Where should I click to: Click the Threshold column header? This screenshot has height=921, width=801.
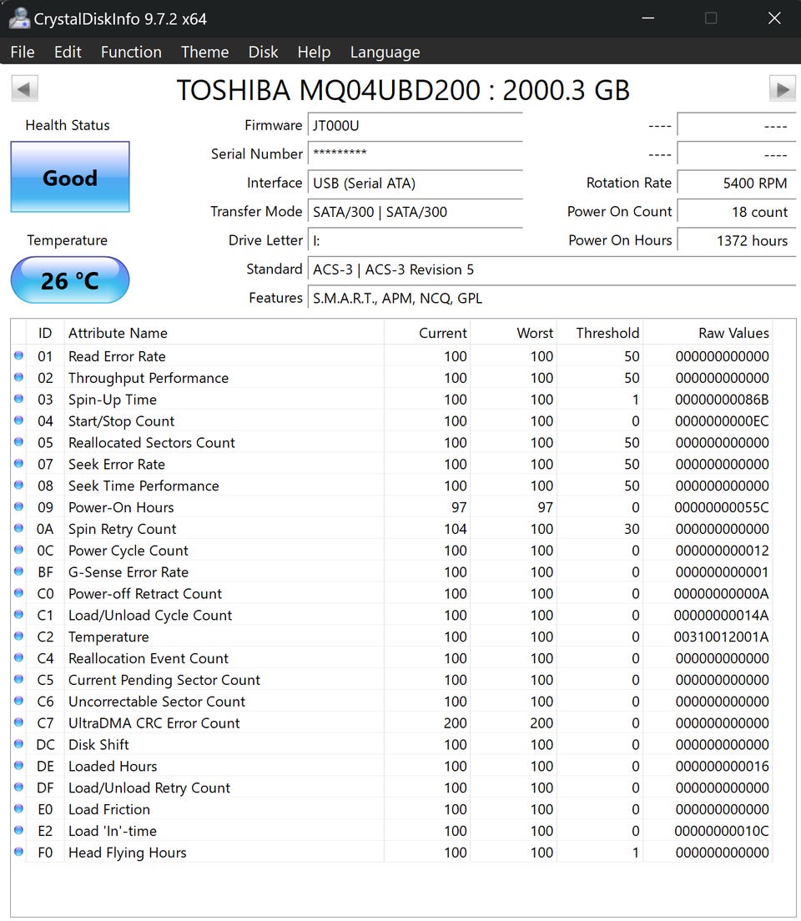point(600,333)
